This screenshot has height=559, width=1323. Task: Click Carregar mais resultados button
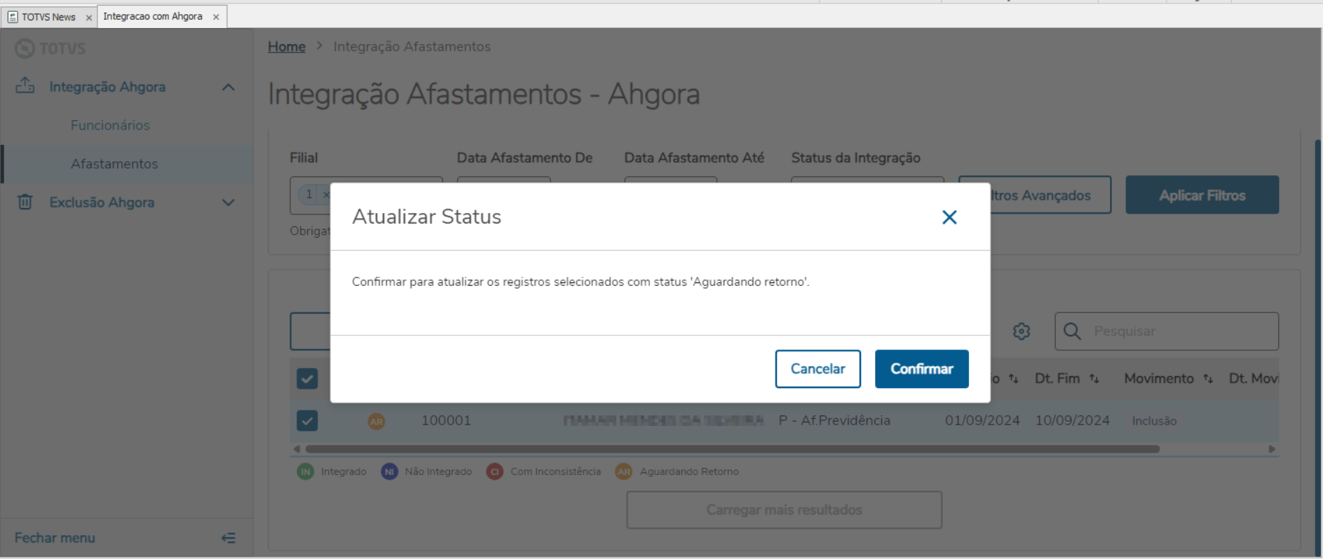pos(784,510)
